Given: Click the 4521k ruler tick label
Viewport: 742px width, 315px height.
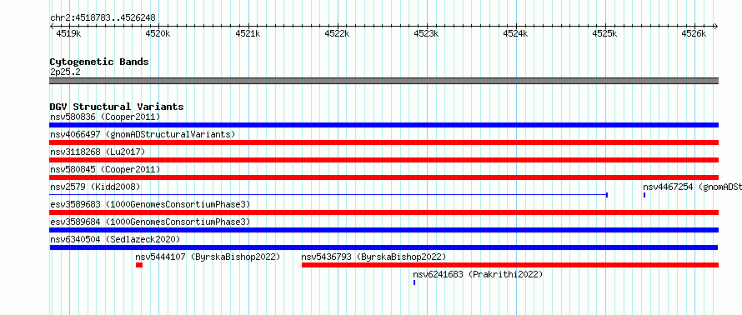Looking at the screenshot, I should pos(248,33).
